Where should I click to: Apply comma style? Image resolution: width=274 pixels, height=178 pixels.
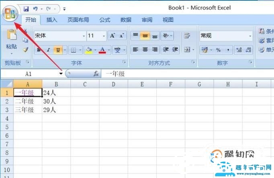point(228,50)
